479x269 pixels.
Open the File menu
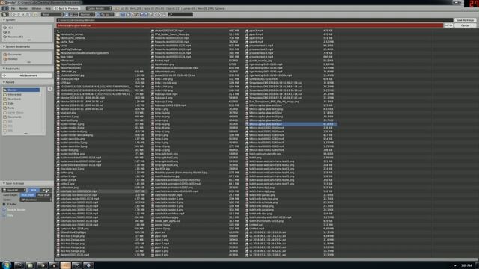13,8
